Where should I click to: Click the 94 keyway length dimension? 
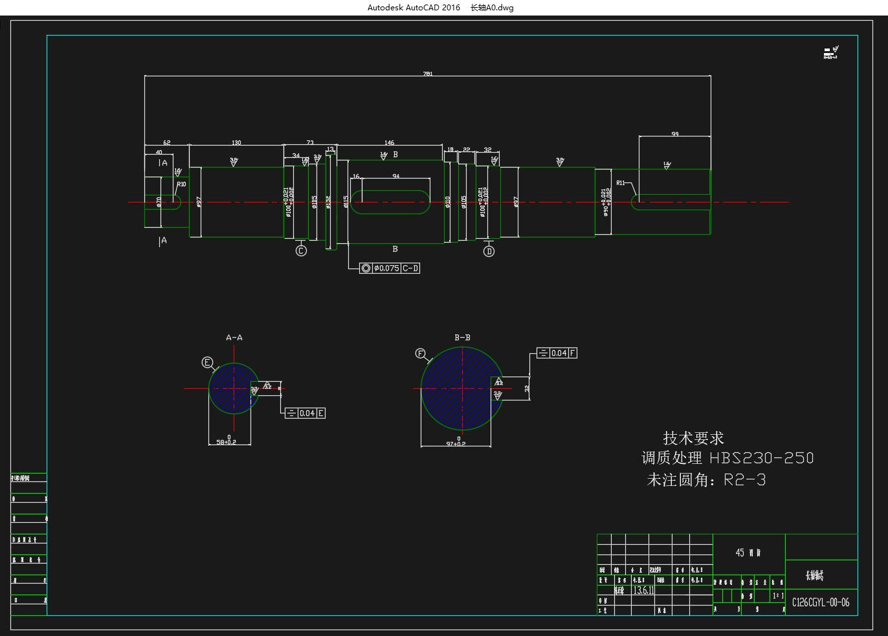[396, 176]
